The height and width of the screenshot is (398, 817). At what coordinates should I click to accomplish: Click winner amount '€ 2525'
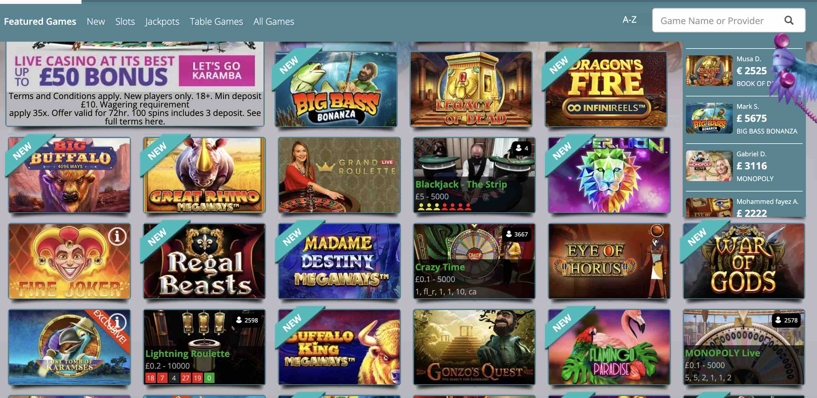[752, 71]
